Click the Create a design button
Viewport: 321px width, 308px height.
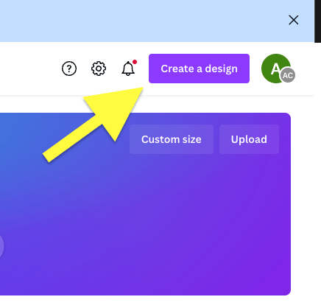pyautogui.click(x=199, y=69)
